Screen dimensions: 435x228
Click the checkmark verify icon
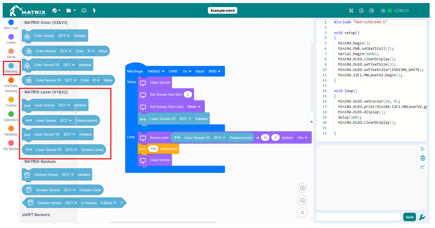click(x=362, y=10)
